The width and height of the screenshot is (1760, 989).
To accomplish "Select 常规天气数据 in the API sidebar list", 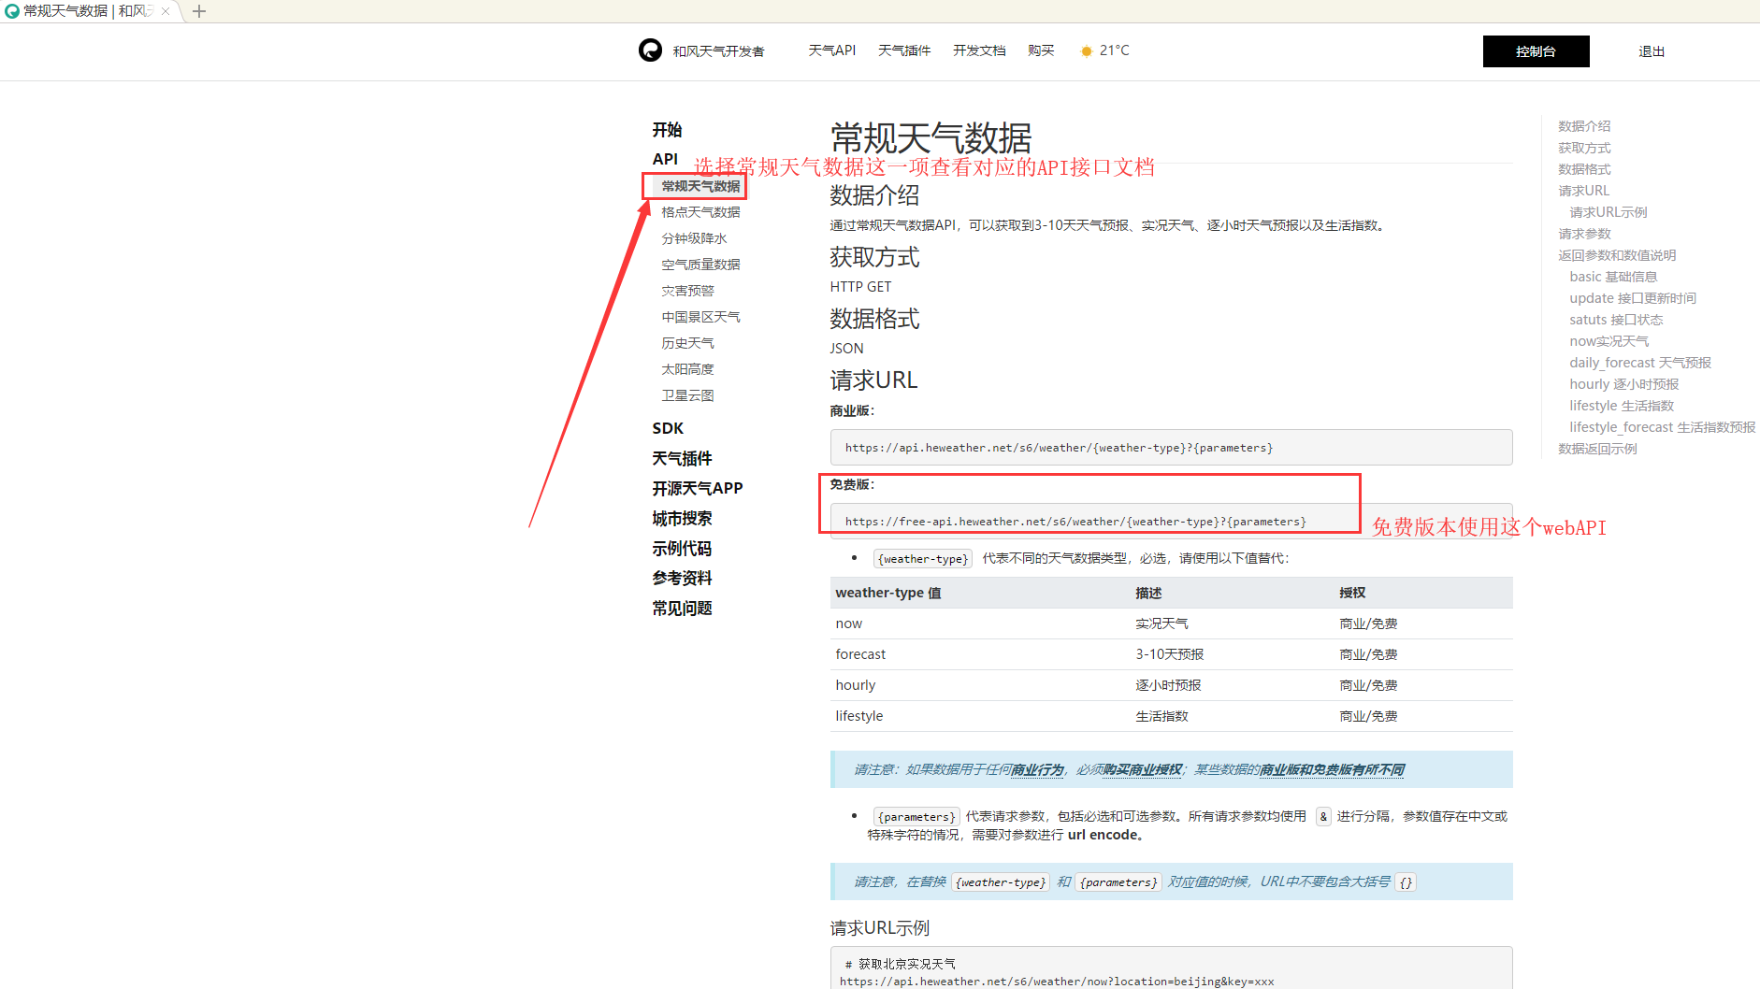I will 700,186.
